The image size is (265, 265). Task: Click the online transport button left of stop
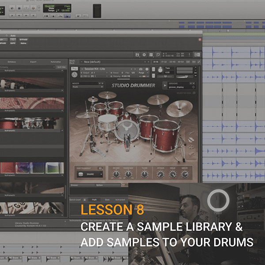coord(12,8)
